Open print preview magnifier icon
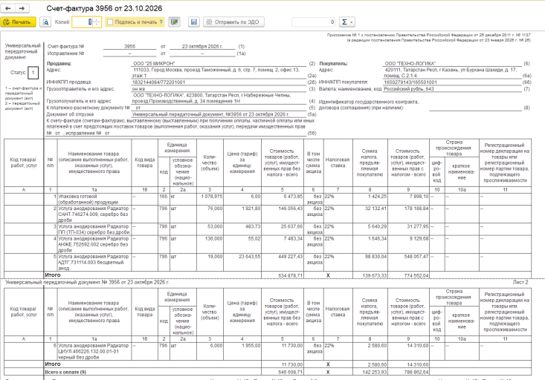545x380 pixels. 45,22
